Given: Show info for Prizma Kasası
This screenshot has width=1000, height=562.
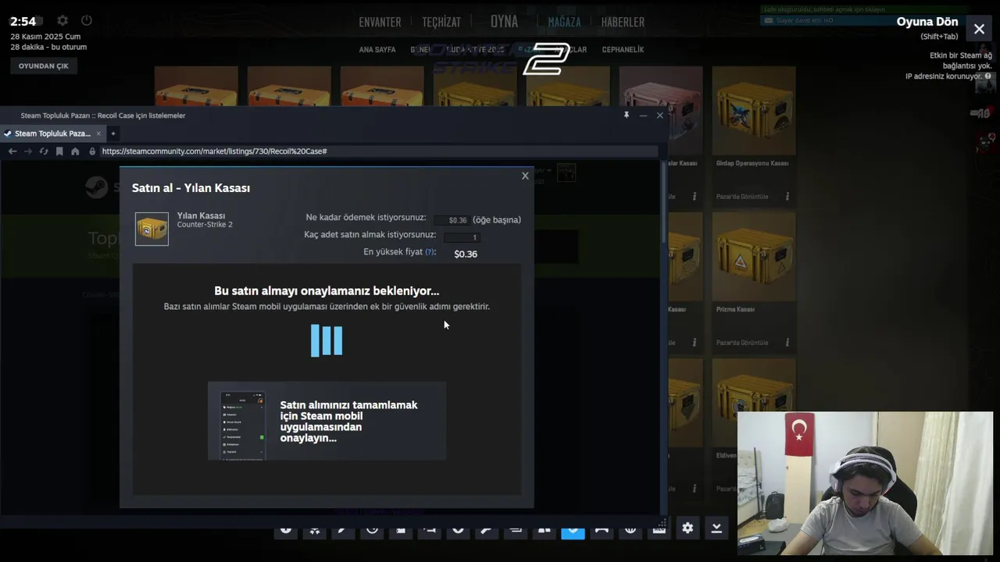Looking at the screenshot, I should point(787,343).
